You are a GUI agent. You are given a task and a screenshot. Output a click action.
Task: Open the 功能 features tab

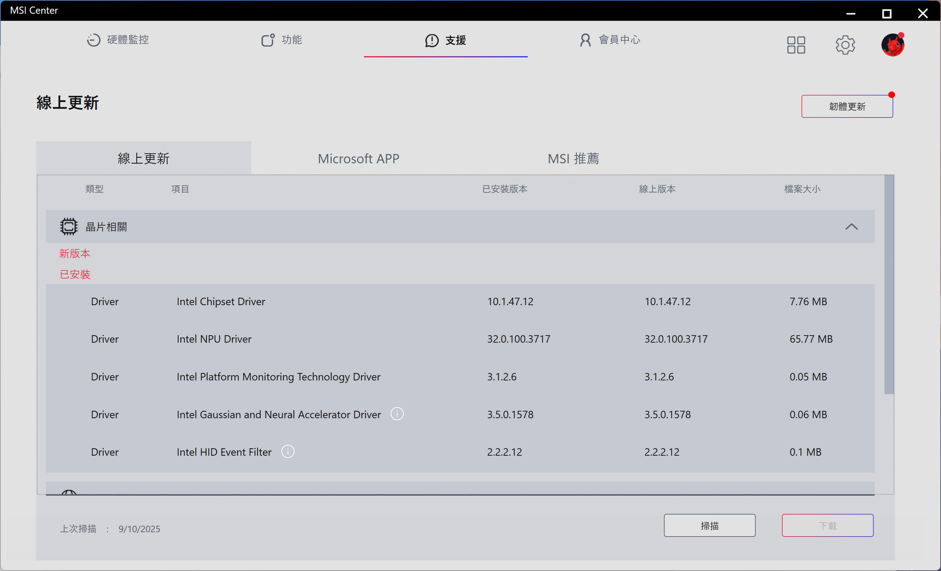pos(281,40)
